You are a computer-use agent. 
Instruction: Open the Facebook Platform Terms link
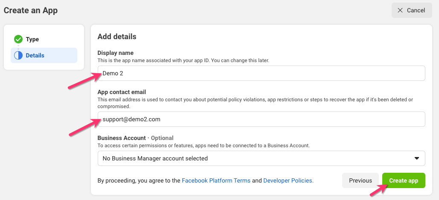click(x=216, y=180)
